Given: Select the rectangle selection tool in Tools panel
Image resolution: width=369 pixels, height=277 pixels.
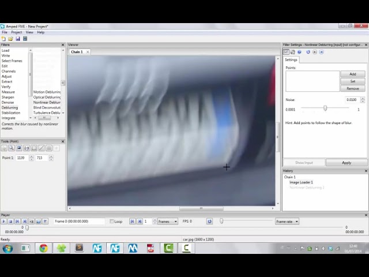Looking at the screenshot, I should click(x=34, y=148).
